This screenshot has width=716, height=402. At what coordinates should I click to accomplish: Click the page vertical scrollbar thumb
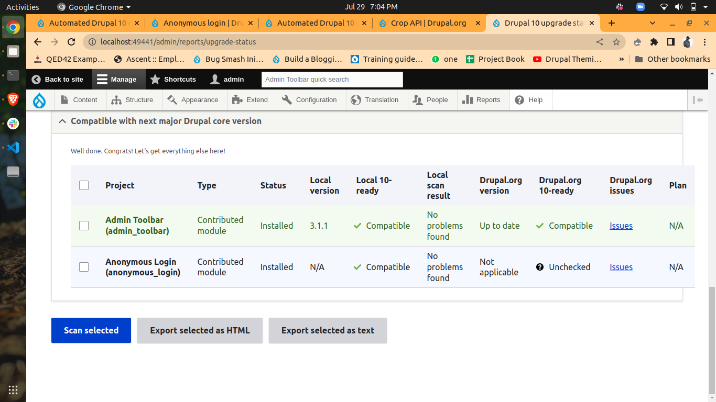[712, 340]
